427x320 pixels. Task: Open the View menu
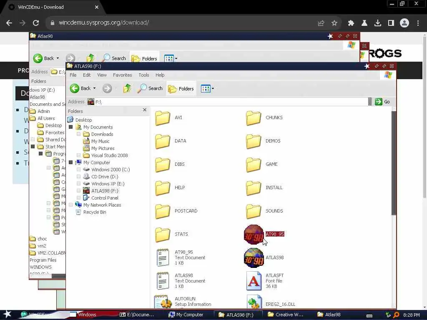point(102,75)
